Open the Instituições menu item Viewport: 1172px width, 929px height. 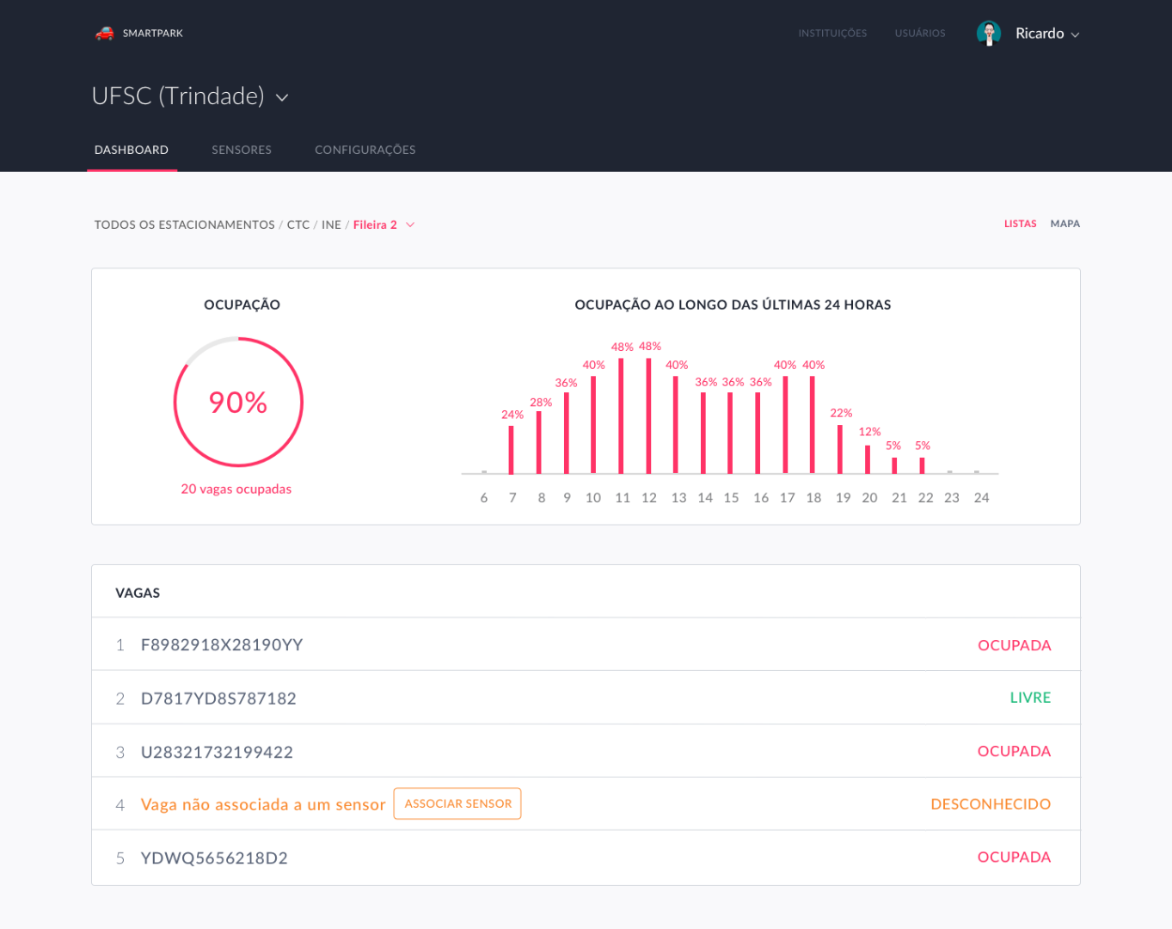[x=831, y=34]
